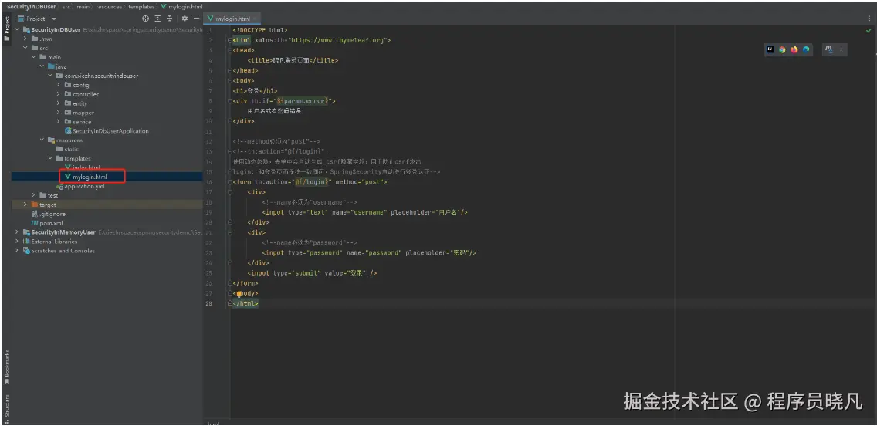Screen dimensions: 877x426
Task: Open Project panel settings gear
Action: click(185, 19)
